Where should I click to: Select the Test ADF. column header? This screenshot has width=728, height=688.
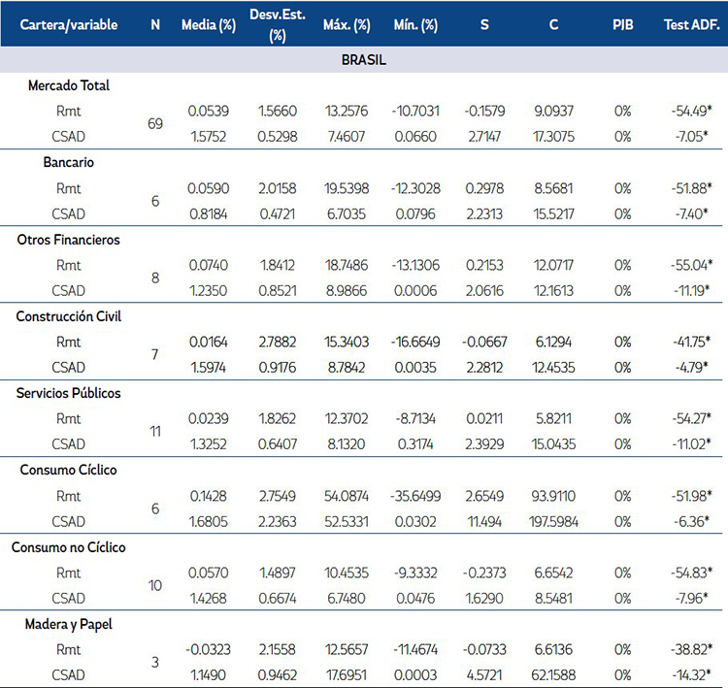(687, 25)
